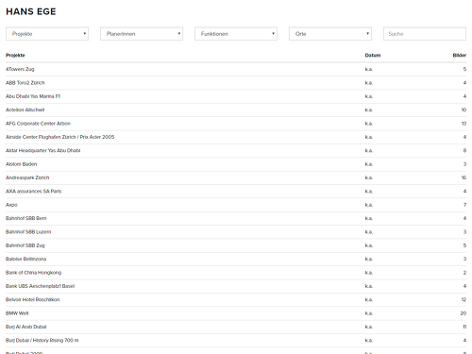Click image count 7 for Axpo
The height and width of the screenshot is (354, 472).
pos(464,205)
